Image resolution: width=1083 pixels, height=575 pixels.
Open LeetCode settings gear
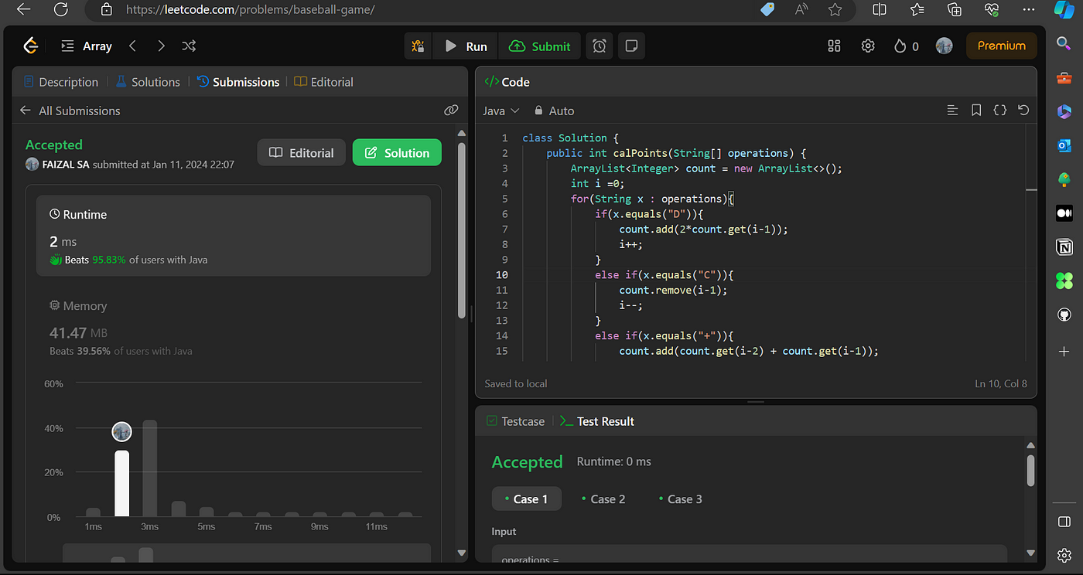[x=868, y=46]
